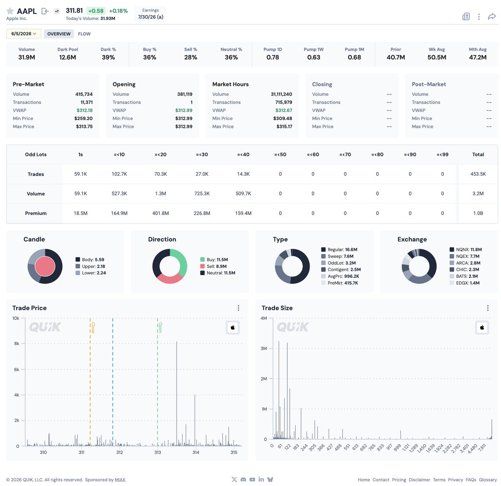Click the Exchange donut chart
The height and width of the screenshot is (486, 501).
point(419,266)
